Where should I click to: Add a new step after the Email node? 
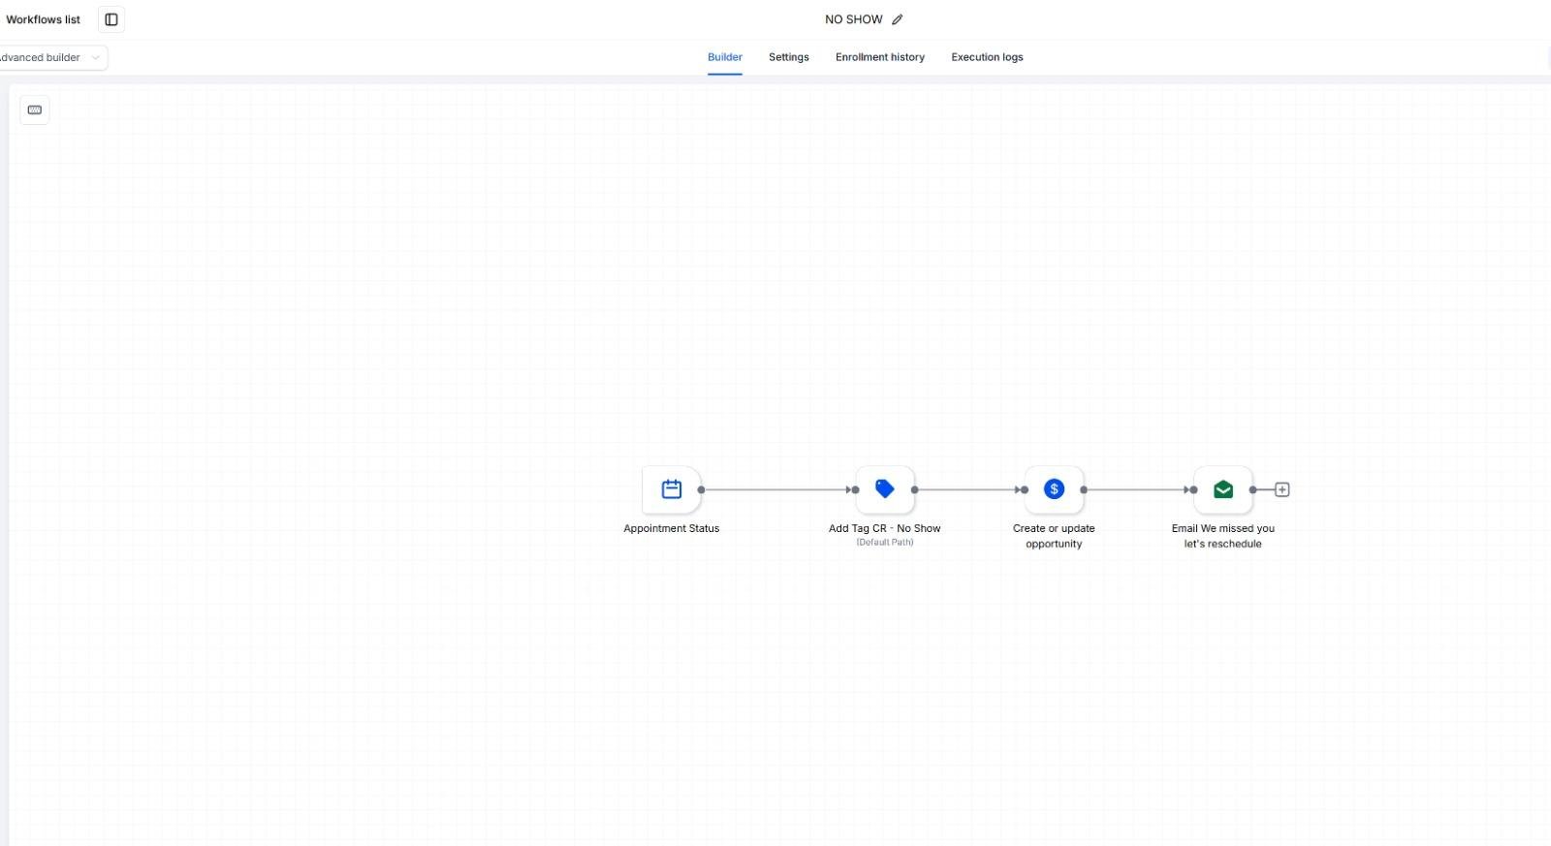click(x=1282, y=489)
